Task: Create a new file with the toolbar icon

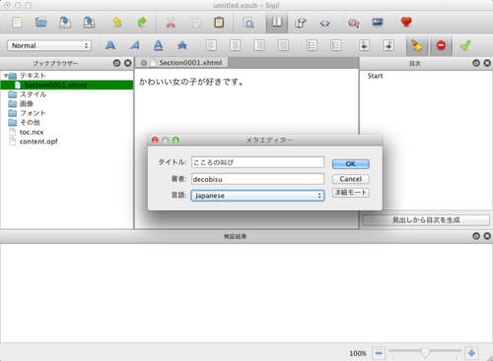Action: (x=17, y=23)
